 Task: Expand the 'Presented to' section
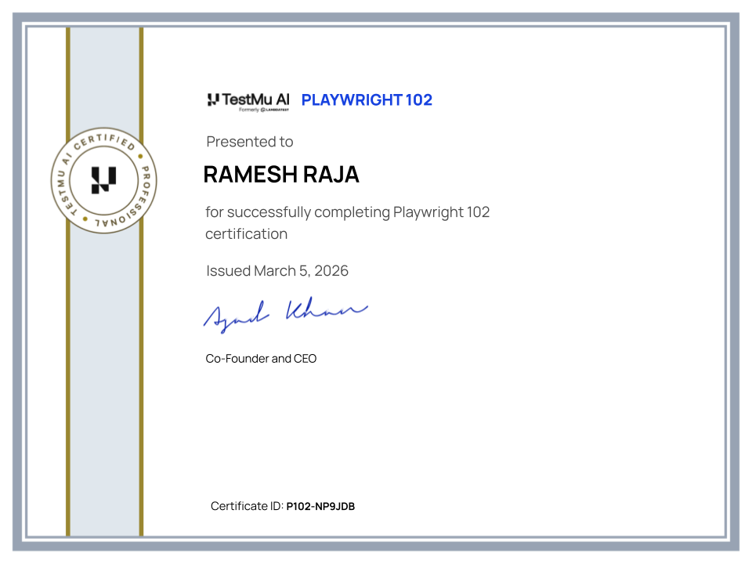point(249,142)
